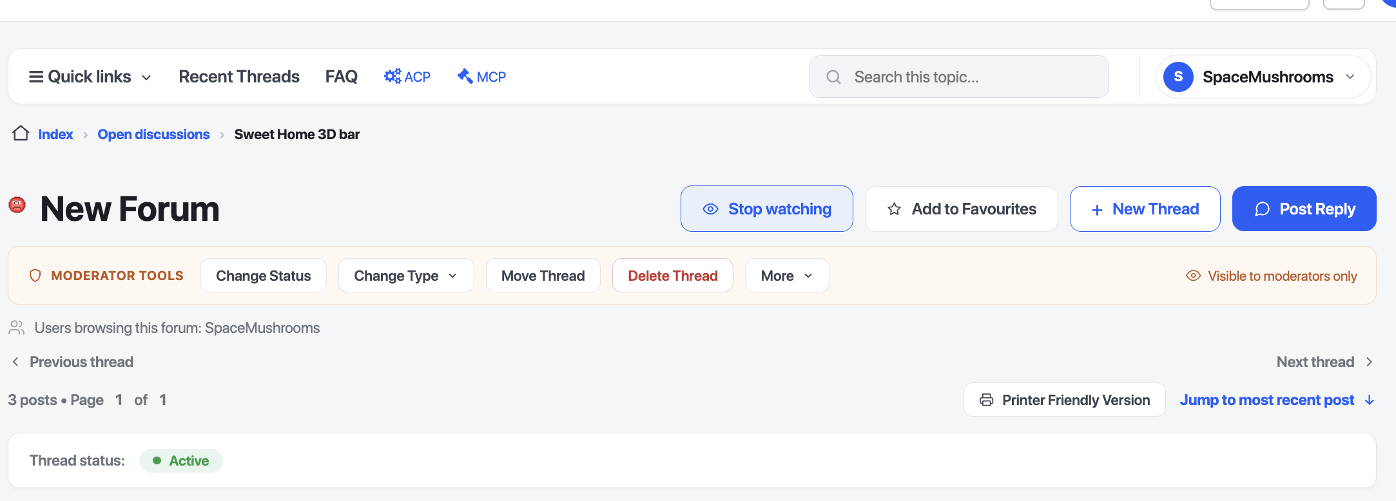Go to Open discussions breadcrumb
Image resolution: width=1396 pixels, height=501 pixels.
point(153,134)
